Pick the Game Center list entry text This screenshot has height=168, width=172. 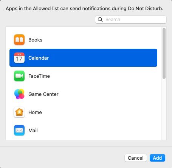tap(43, 94)
